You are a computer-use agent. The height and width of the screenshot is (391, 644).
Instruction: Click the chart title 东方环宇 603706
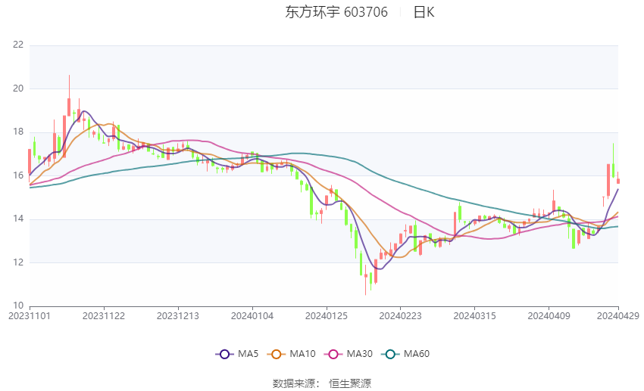click(336, 12)
